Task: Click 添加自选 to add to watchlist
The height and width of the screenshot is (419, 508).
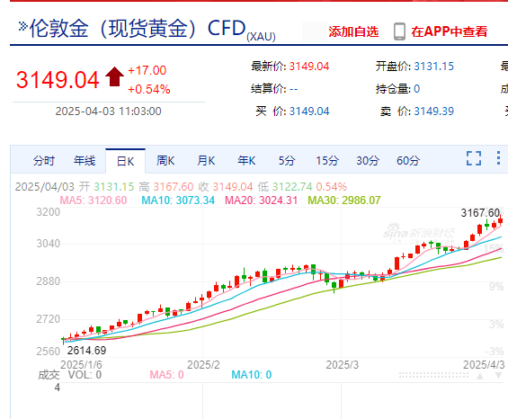Action: click(353, 31)
